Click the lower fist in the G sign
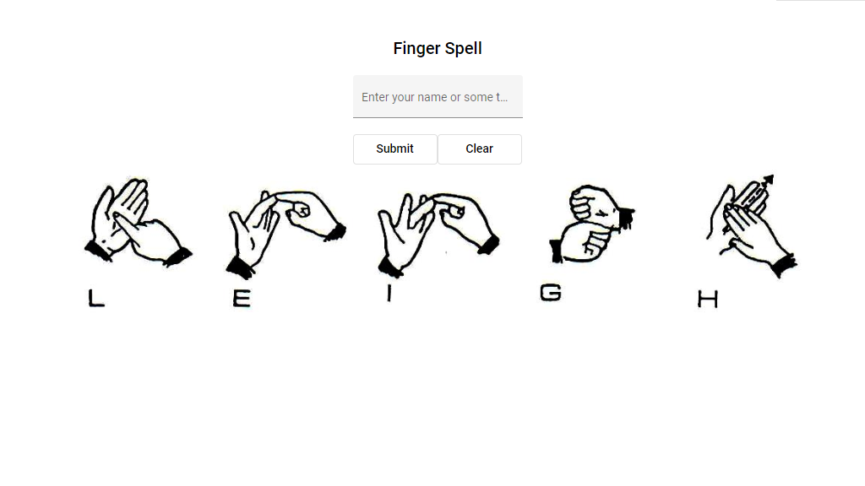Image resolution: width=865 pixels, height=486 pixels. pos(580,242)
